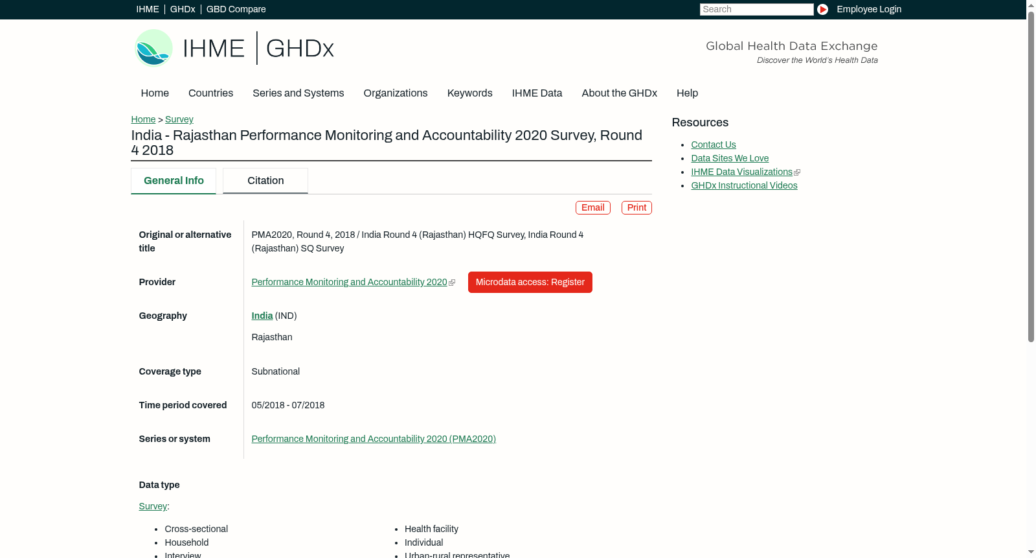The height and width of the screenshot is (558, 1036).
Task: Click scrollbar up arrow at top
Action: point(1031,5)
